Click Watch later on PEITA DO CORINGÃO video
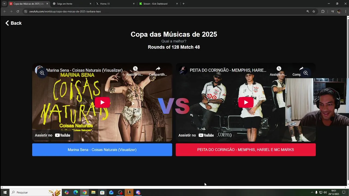This screenshot has width=349, height=196. point(278,71)
